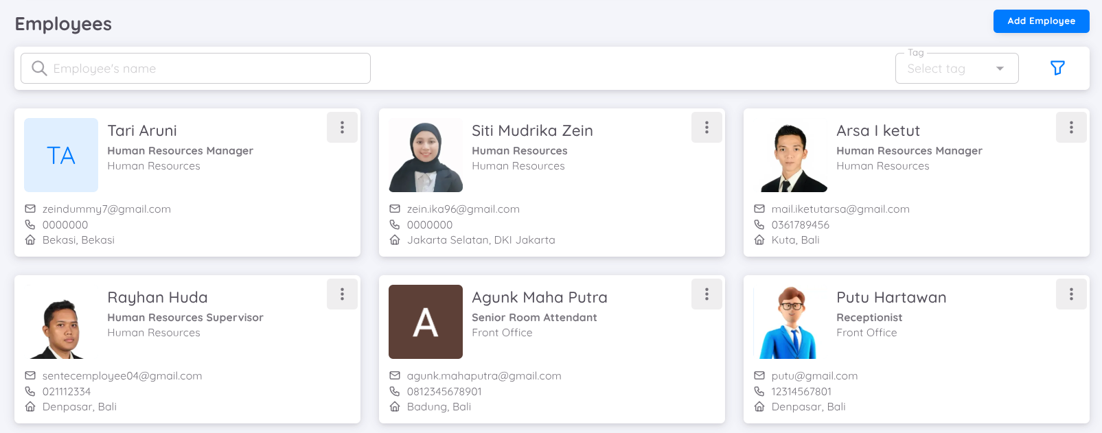
Task: Expand the Select tag dropdown
Action: (x=948, y=69)
